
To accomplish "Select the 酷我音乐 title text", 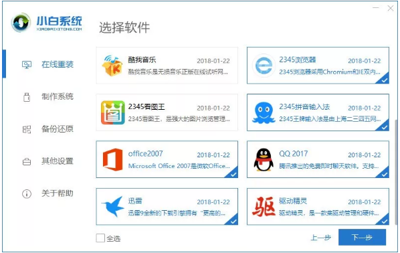I will coord(142,60).
